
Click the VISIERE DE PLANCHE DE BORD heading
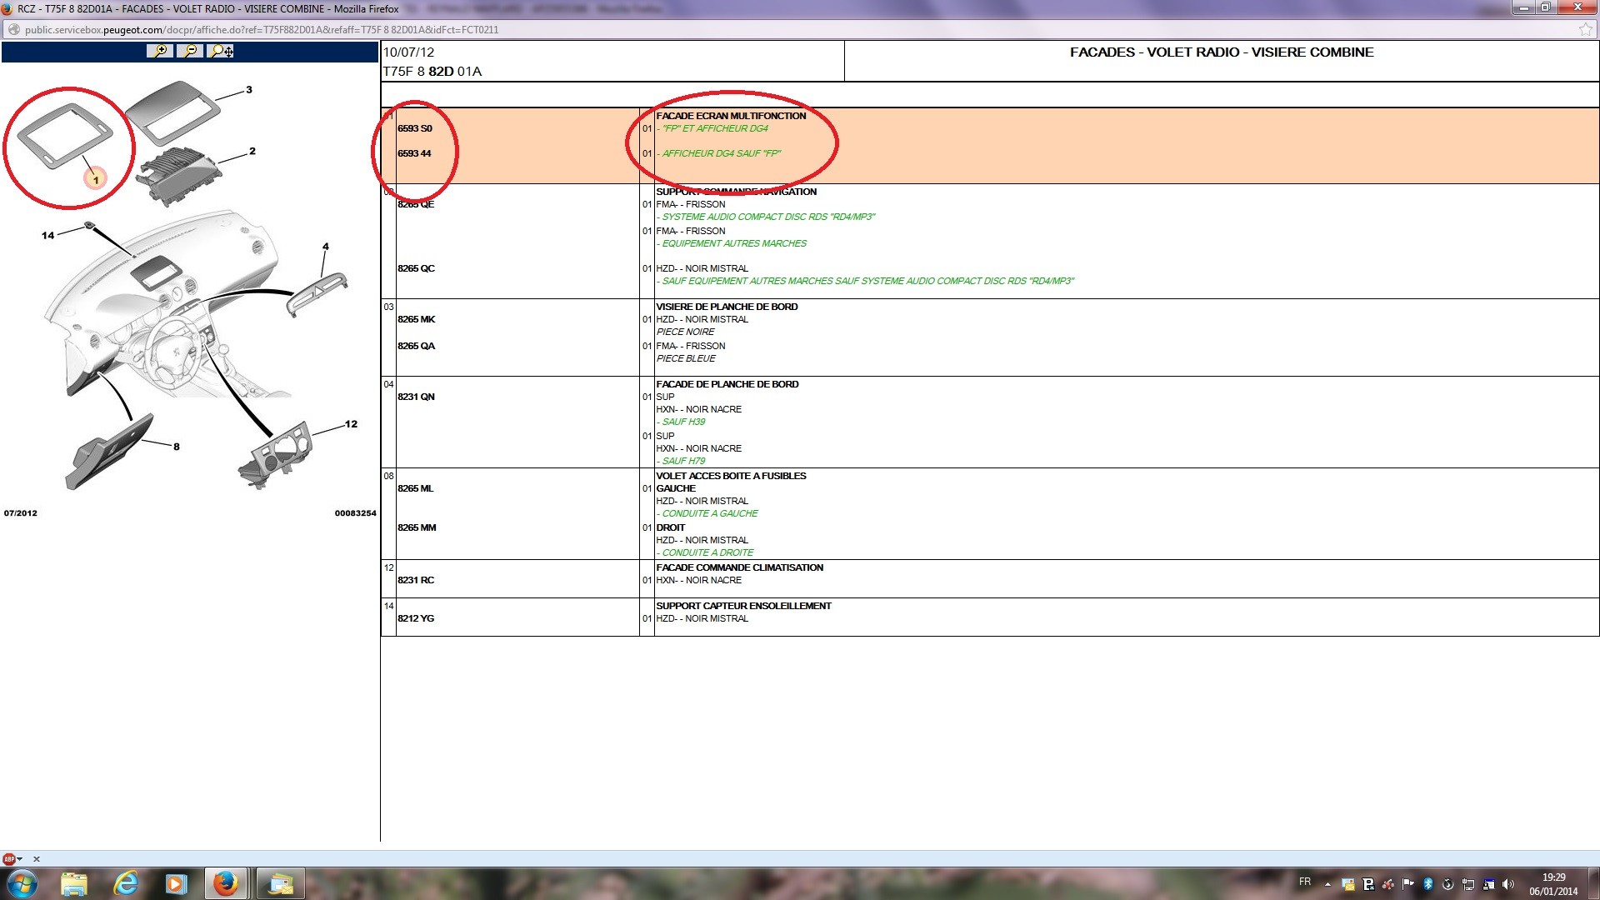point(727,307)
